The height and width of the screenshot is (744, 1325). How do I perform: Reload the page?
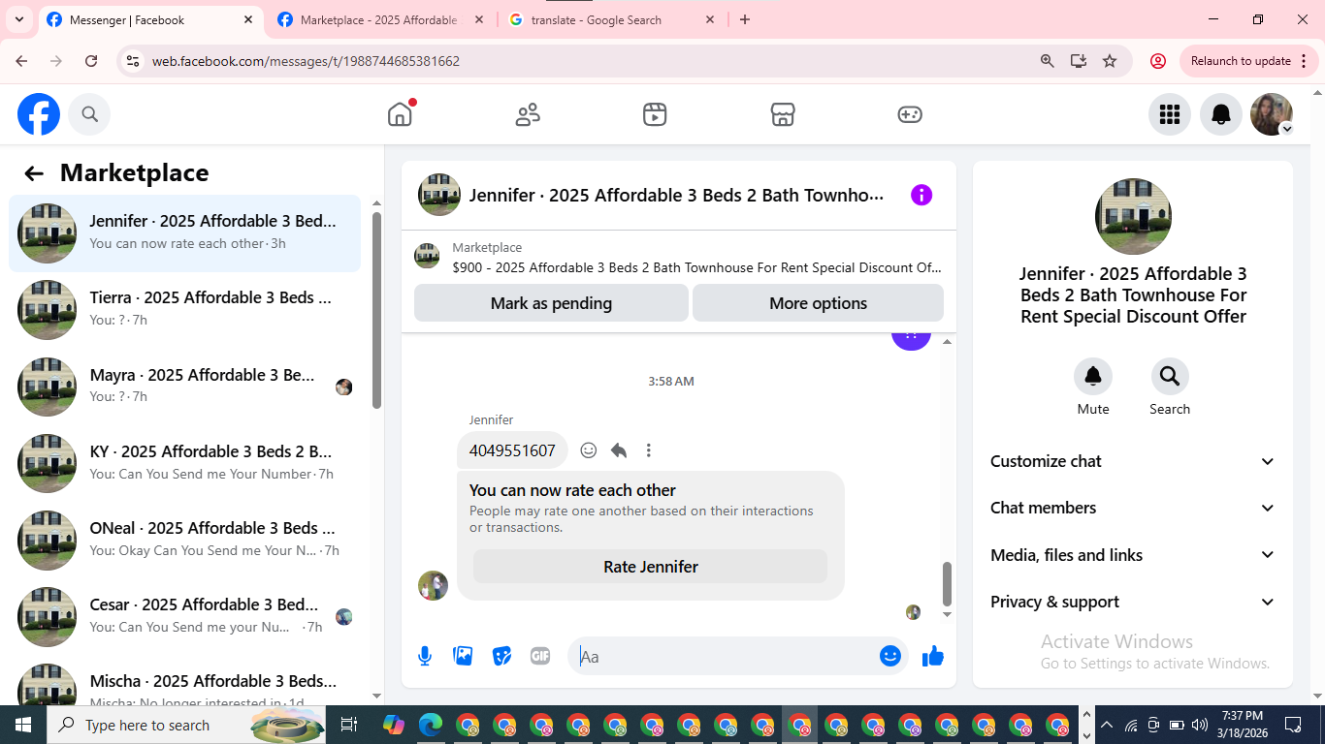tap(91, 60)
